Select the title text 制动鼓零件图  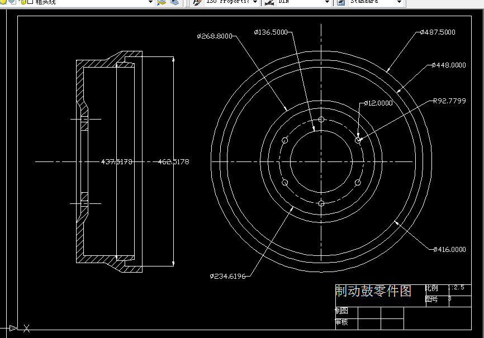pyautogui.click(x=373, y=291)
